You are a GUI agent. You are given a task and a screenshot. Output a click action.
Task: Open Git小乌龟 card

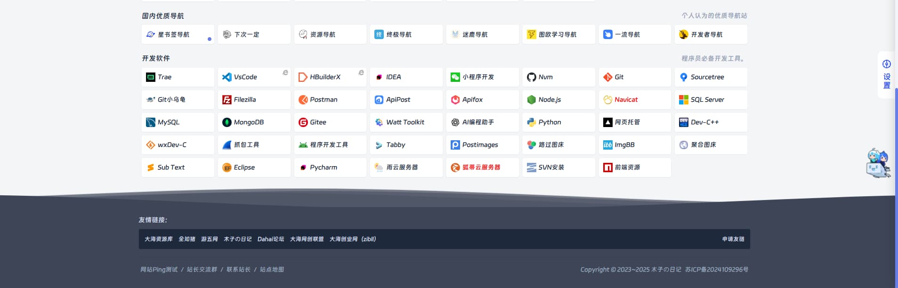(178, 100)
